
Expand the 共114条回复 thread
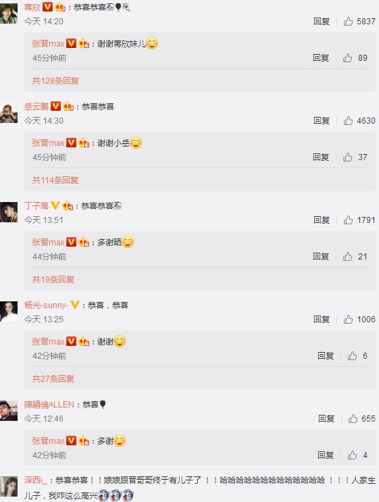pyautogui.click(x=55, y=180)
